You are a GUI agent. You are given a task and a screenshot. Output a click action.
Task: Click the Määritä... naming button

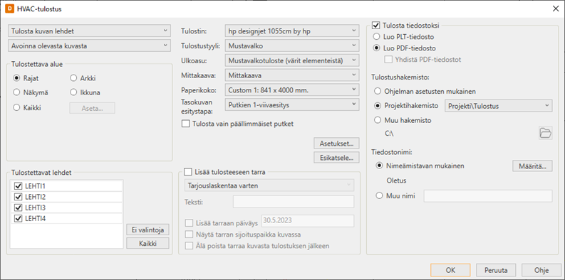point(532,166)
